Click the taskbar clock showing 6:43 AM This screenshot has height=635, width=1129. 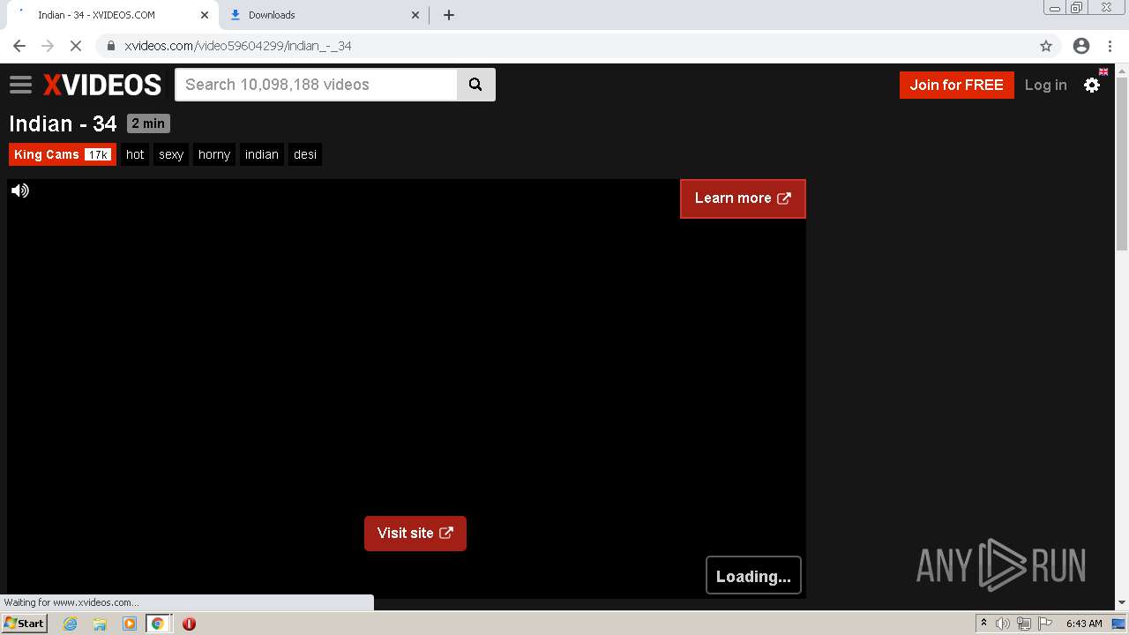[x=1084, y=624]
